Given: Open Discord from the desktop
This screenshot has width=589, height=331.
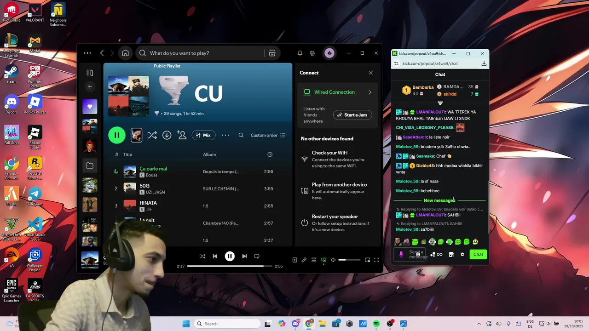Looking at the screenshot, I should pyautogui.click(x=12, y=104).
